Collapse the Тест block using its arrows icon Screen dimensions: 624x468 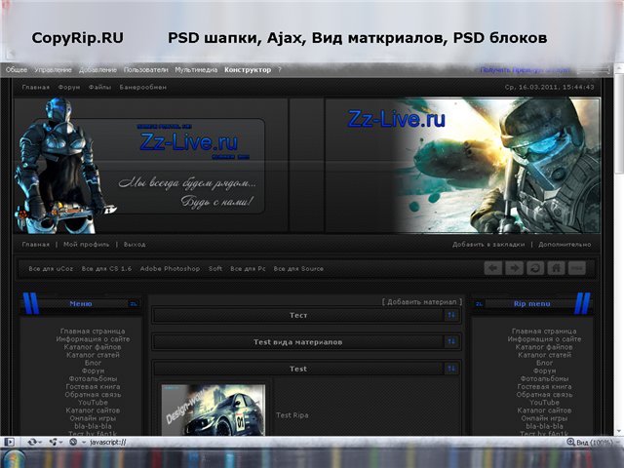pos(451,315)
